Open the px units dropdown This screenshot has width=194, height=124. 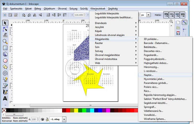(x=148, y=15)
